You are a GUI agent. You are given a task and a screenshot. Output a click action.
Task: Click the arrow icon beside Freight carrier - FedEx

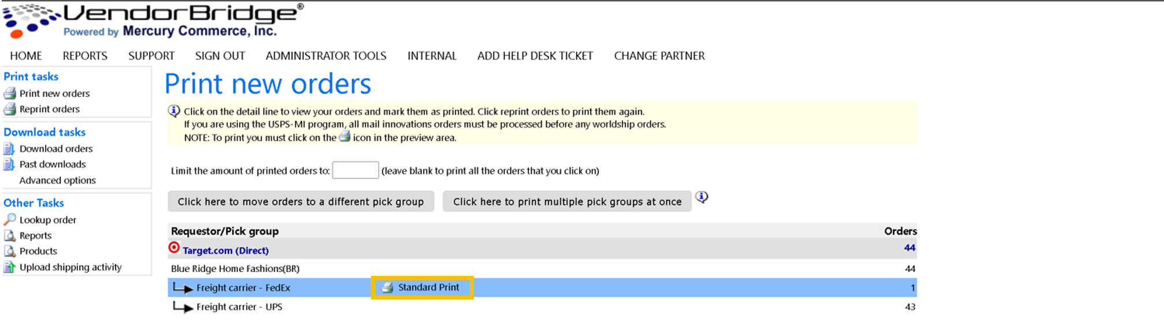click(x=183, y=288)
